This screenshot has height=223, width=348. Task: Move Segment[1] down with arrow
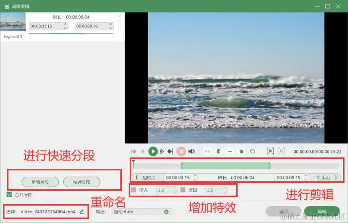119,25
